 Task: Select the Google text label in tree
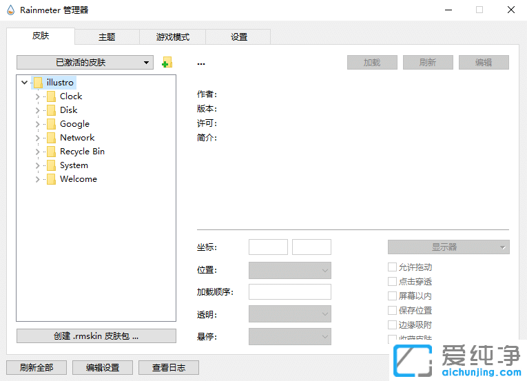point(74,124)
